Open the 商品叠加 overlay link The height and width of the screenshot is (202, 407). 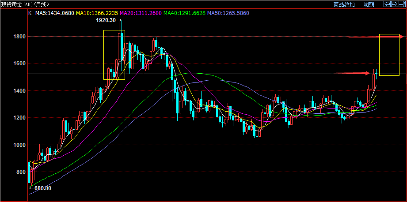[344, 4]
